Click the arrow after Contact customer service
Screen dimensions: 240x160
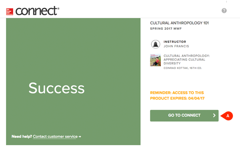(x=80, y=137)
